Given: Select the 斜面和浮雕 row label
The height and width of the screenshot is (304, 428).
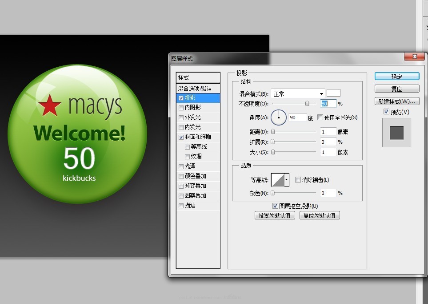Looking at the screenshot, I should 198,137.
